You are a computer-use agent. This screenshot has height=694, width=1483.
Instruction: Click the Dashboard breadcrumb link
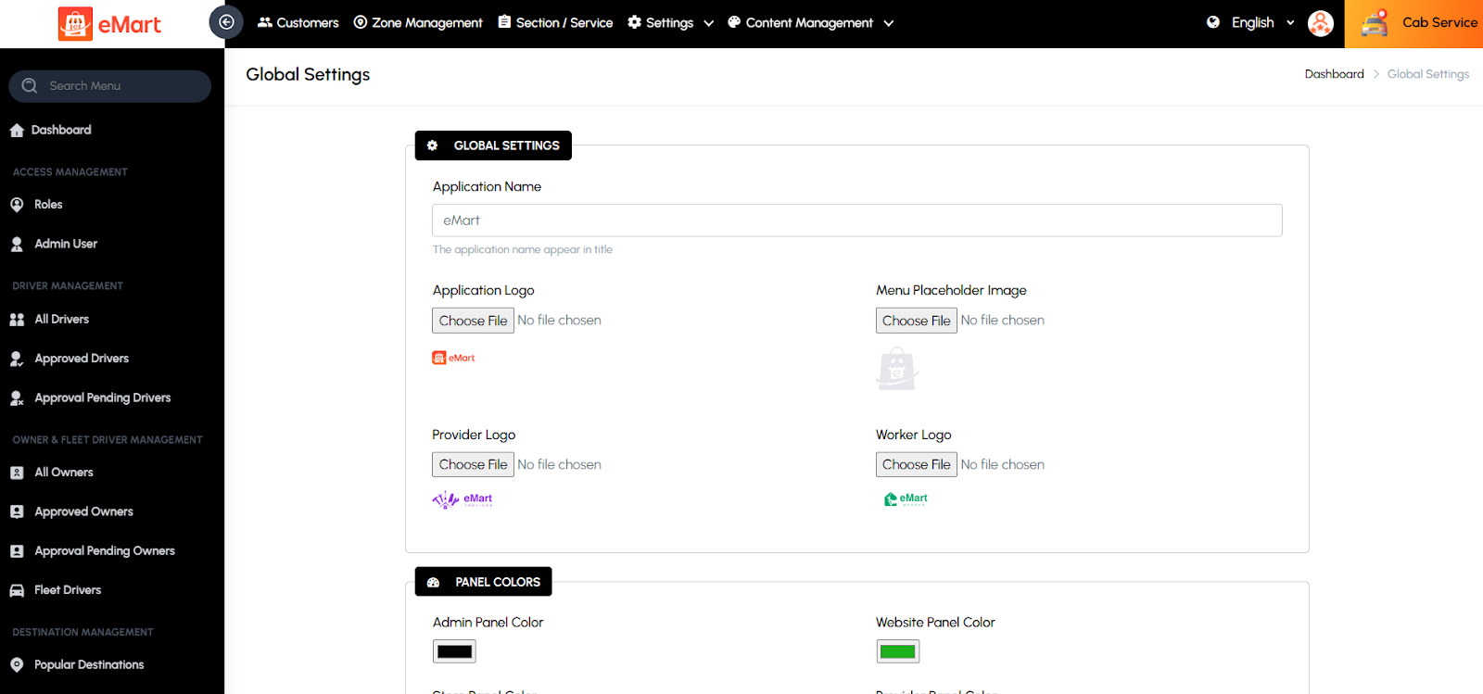(x=1334, y=74)
